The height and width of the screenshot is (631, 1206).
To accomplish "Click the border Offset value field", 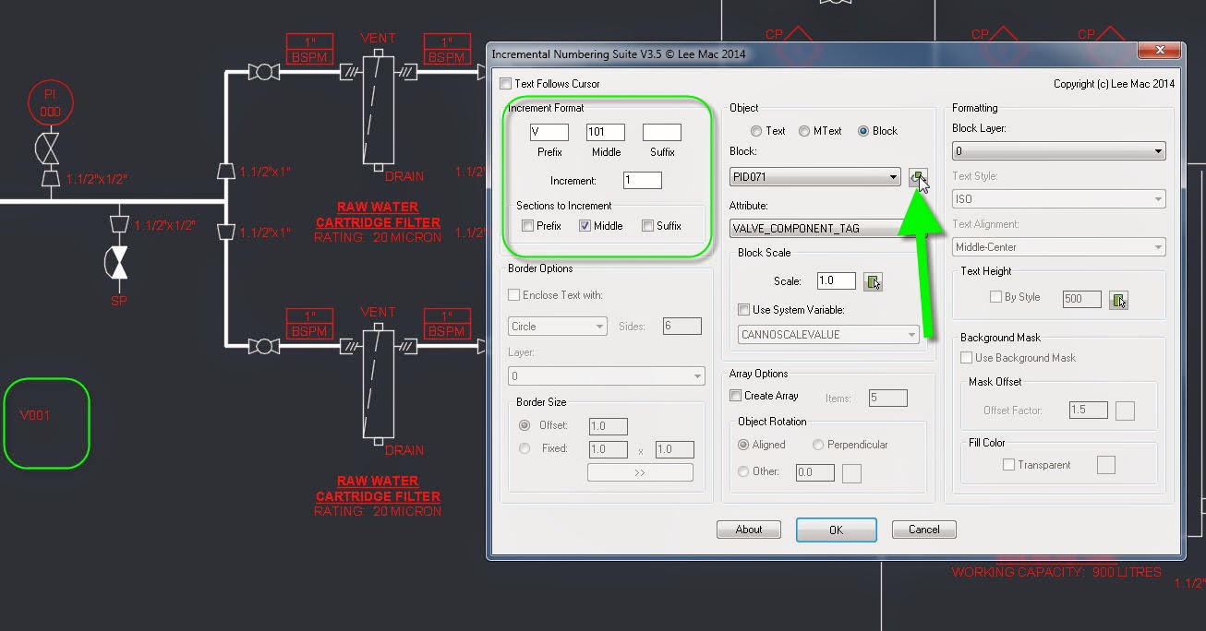I will coord(609,426).
